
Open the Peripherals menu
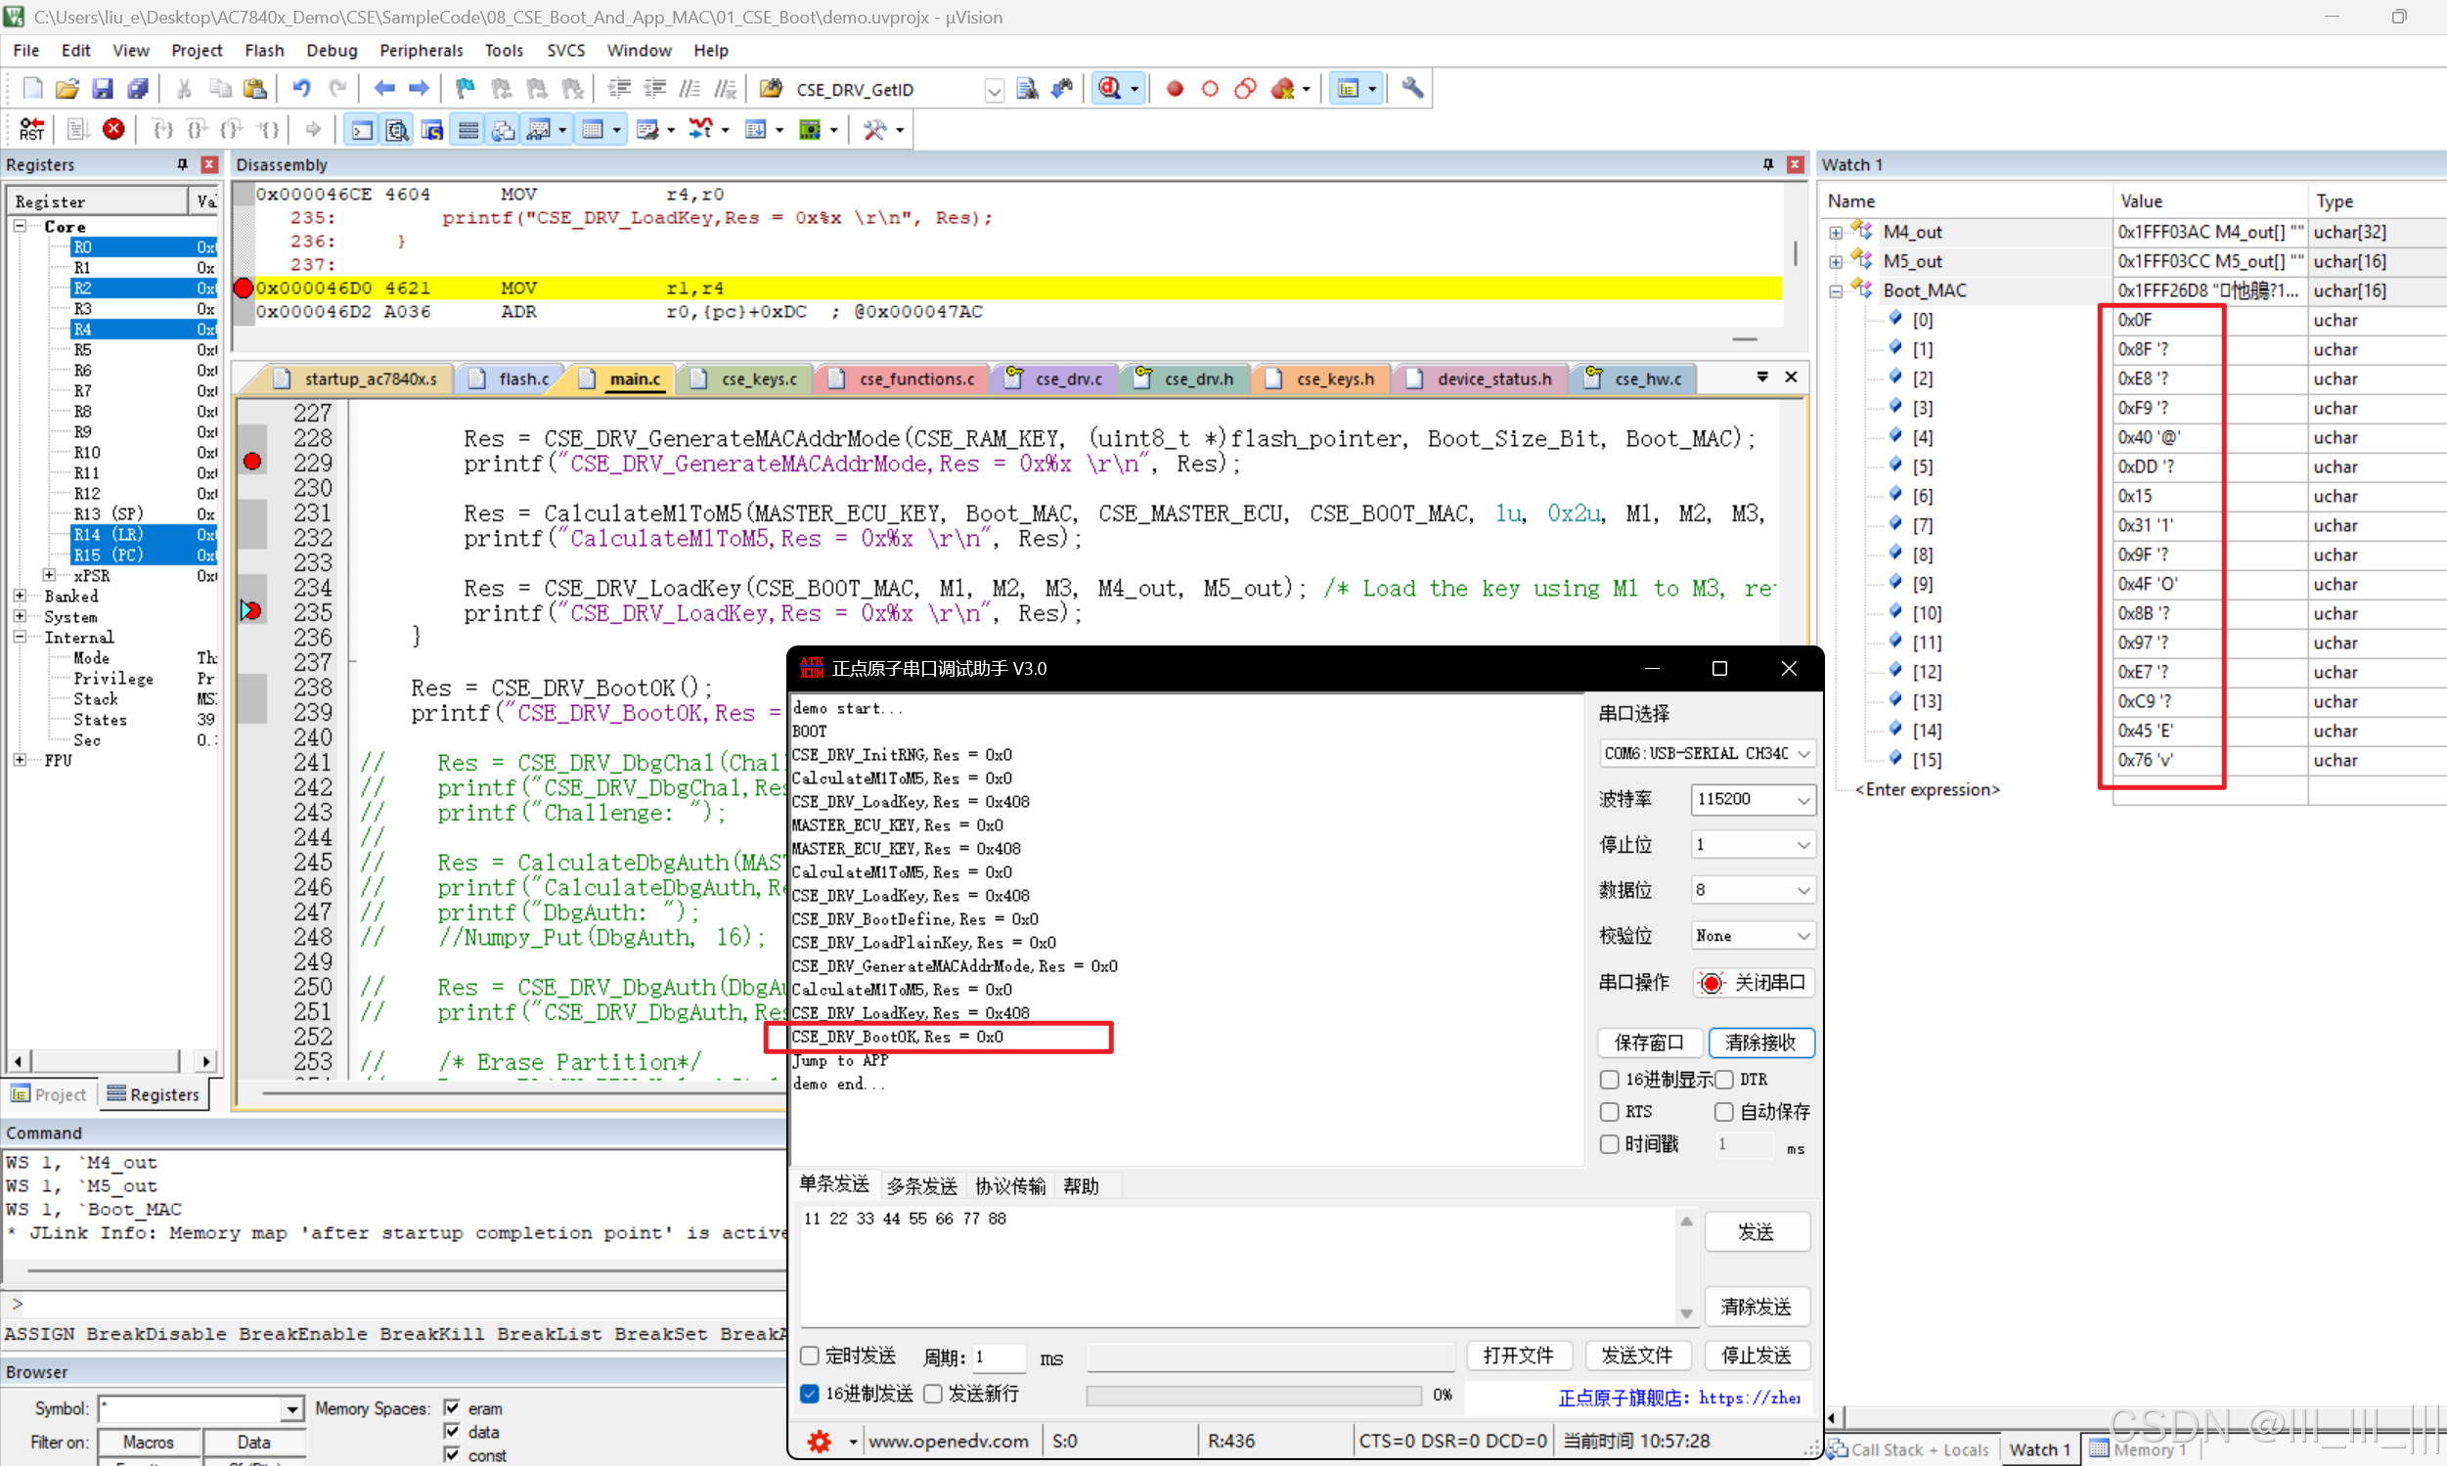pos(421,51)
